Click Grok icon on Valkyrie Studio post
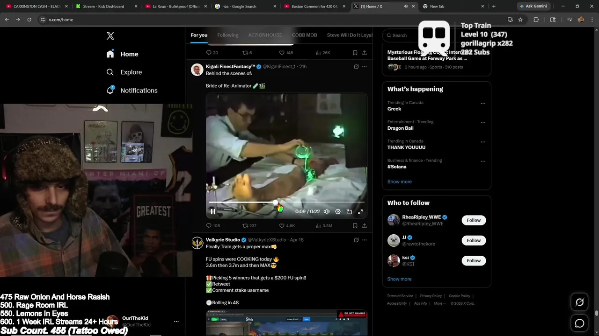 [356, 240]
